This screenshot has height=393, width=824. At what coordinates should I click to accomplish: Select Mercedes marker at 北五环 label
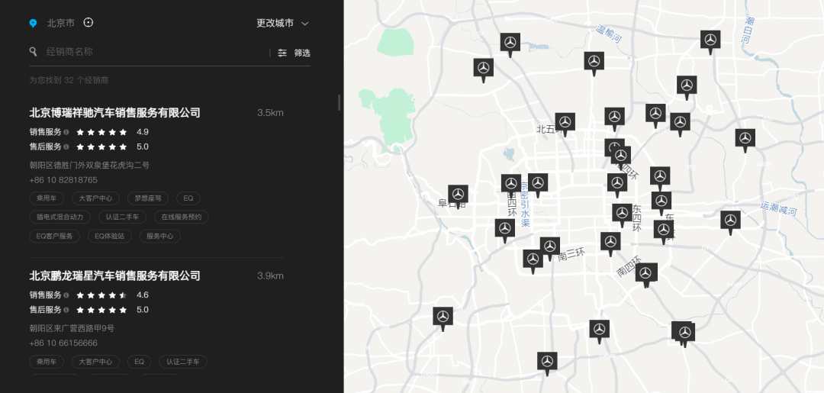coord(565,123)
